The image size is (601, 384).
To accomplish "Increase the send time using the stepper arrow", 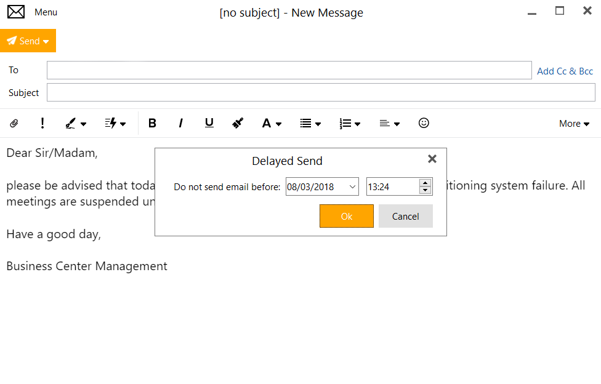I will tap(425, 183).
